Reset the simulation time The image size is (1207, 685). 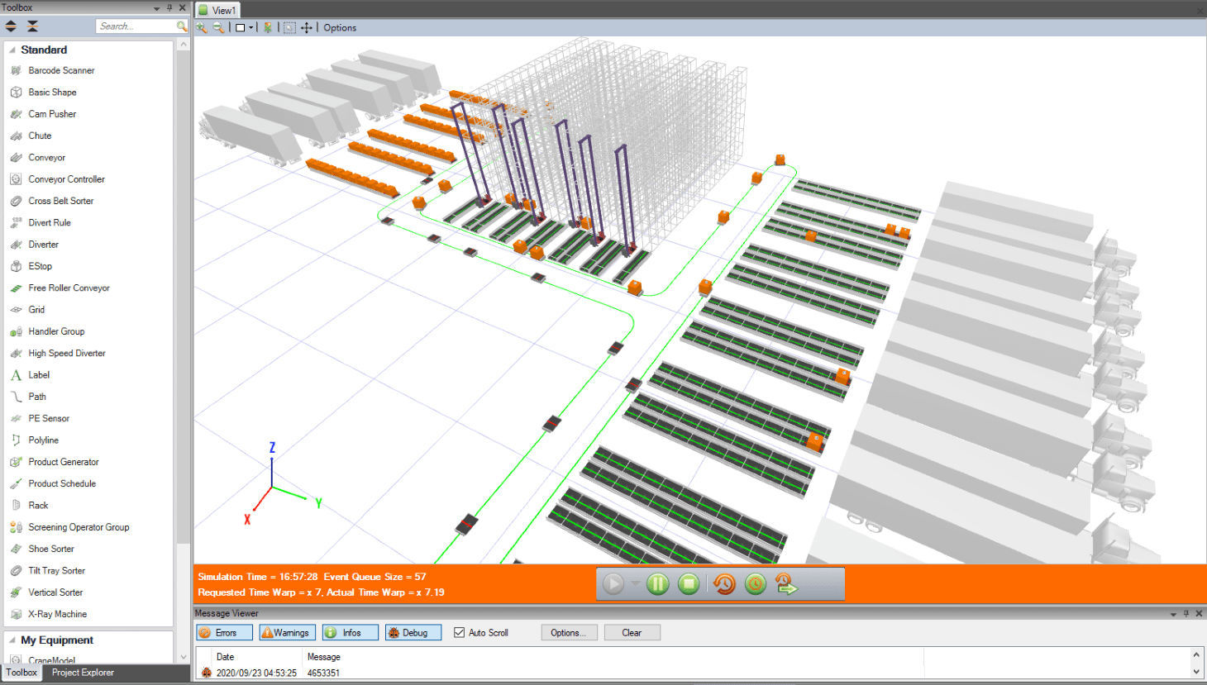coord(723,583)
